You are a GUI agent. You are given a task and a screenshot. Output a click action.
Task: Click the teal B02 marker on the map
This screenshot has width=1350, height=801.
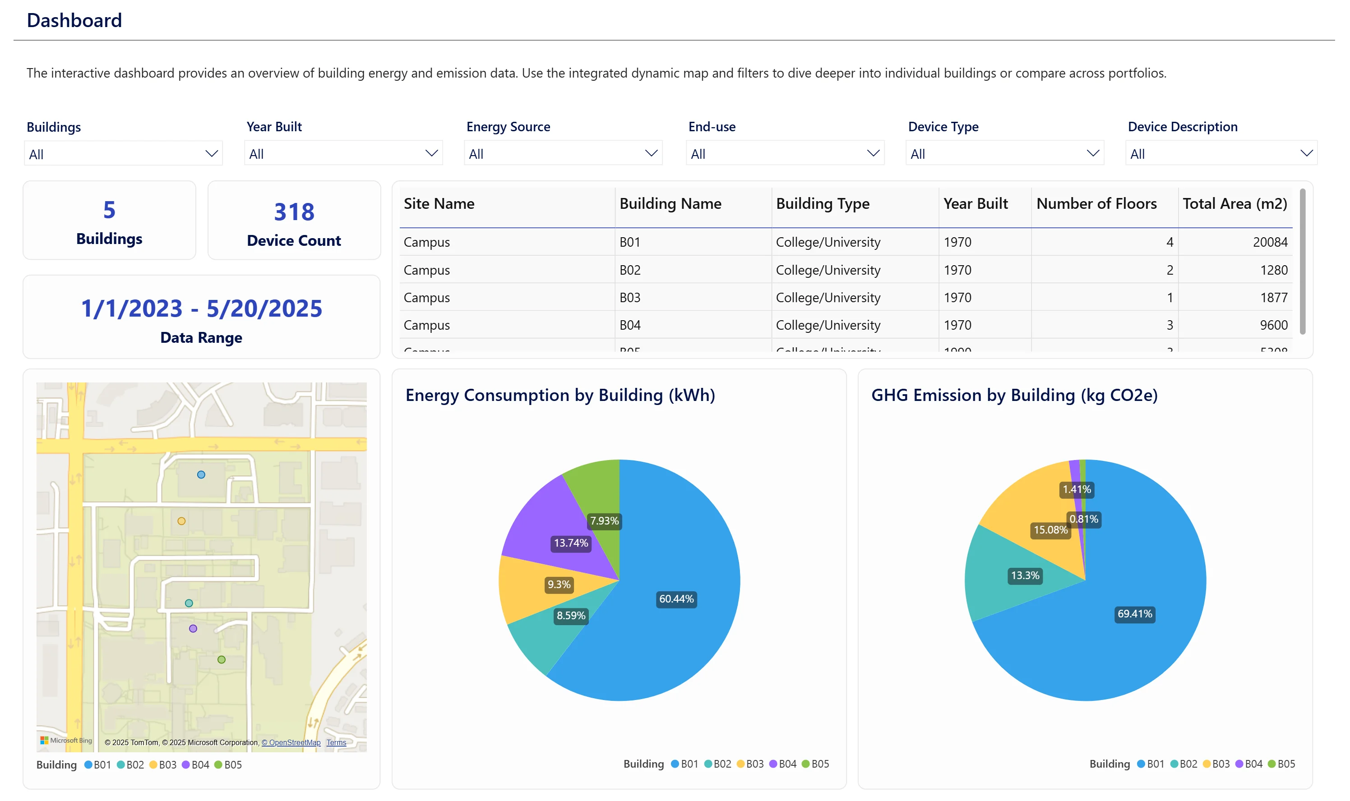coord(189,603)
